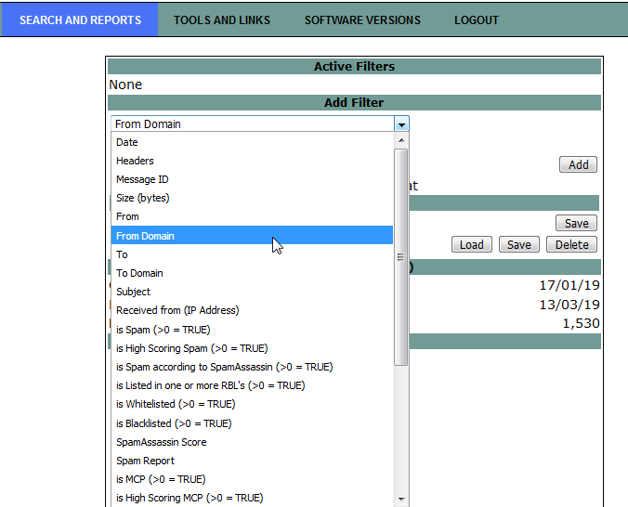Click the 1,530 count value
The image size is (628, 507).
click(582, 323)
